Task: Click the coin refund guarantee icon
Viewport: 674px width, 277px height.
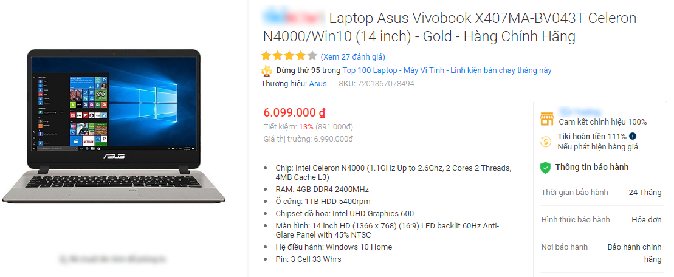Action: (x=546, y=141)
